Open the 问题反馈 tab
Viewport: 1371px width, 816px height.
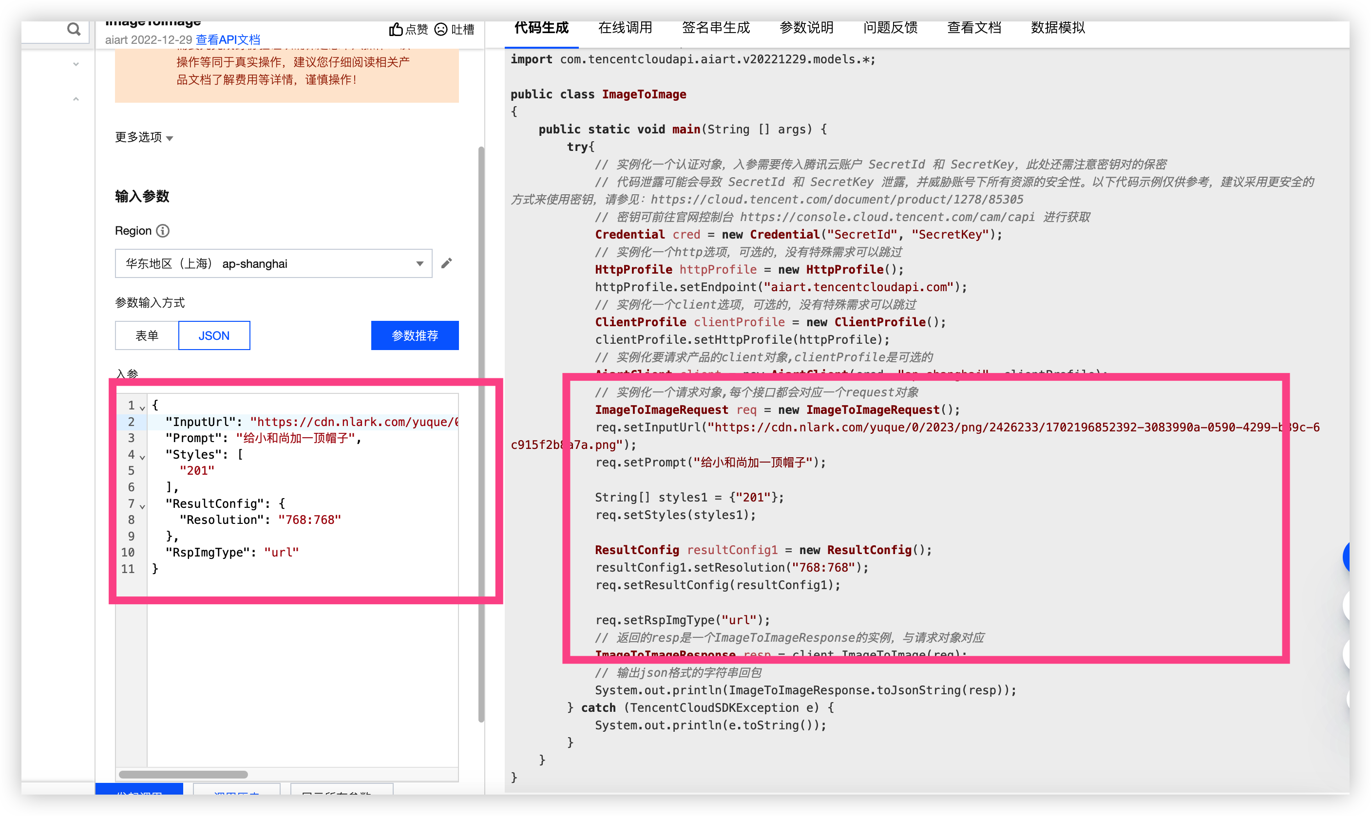tap(890, 28)
